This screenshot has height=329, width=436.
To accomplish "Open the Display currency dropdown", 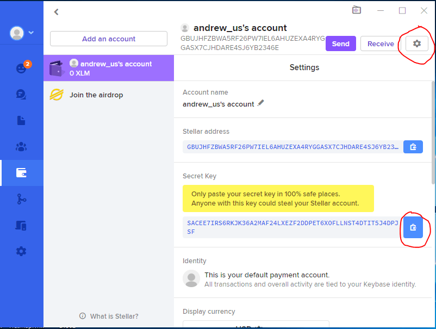I will point(256,325).
